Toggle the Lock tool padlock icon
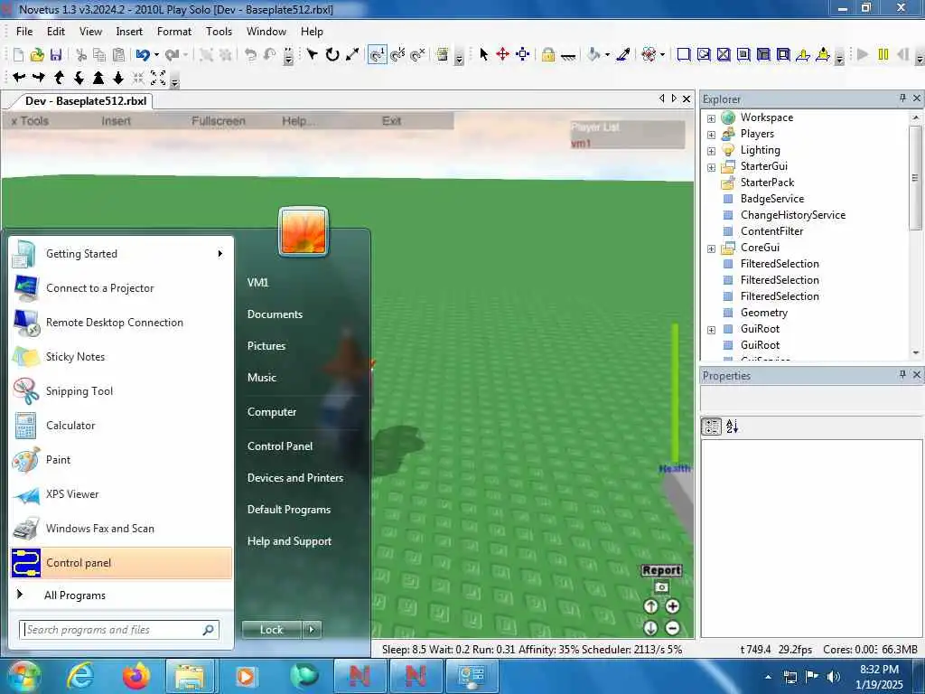This screenshot has width=925, height=694. click(548, 55)
